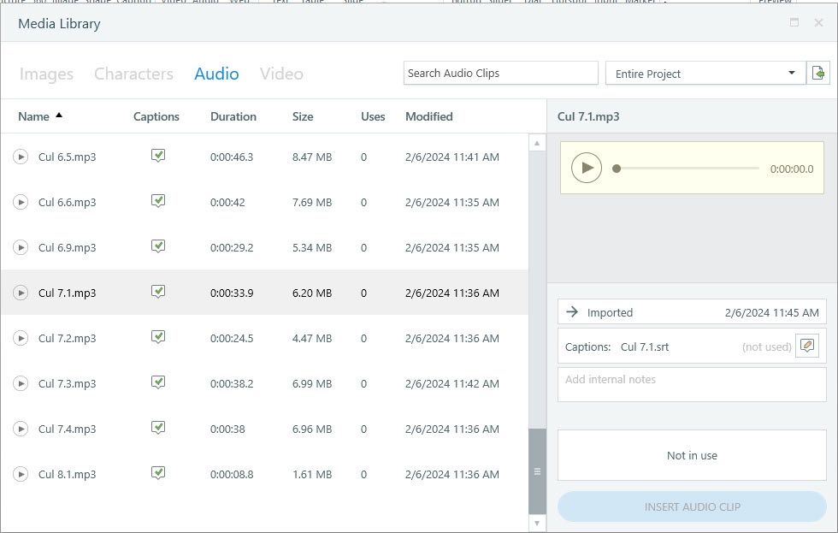Play the Cul 8.1.mp3 clip
This screenshot has width=838, height=533.
[21, 475]
